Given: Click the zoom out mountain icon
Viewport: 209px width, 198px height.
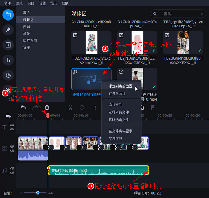Looking at the screenshot, I should click(x=21, y=193).
